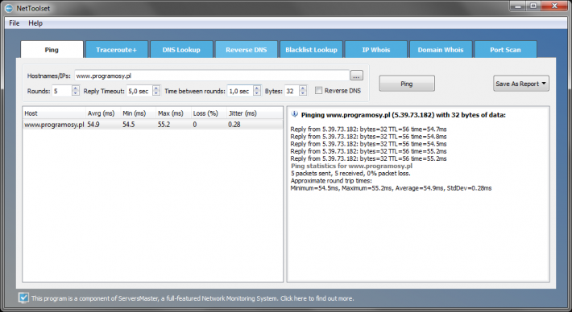Sort by the Max (ms) column header
The height and width of the screenshot is (312, 572).
click(x=174, y=113)
